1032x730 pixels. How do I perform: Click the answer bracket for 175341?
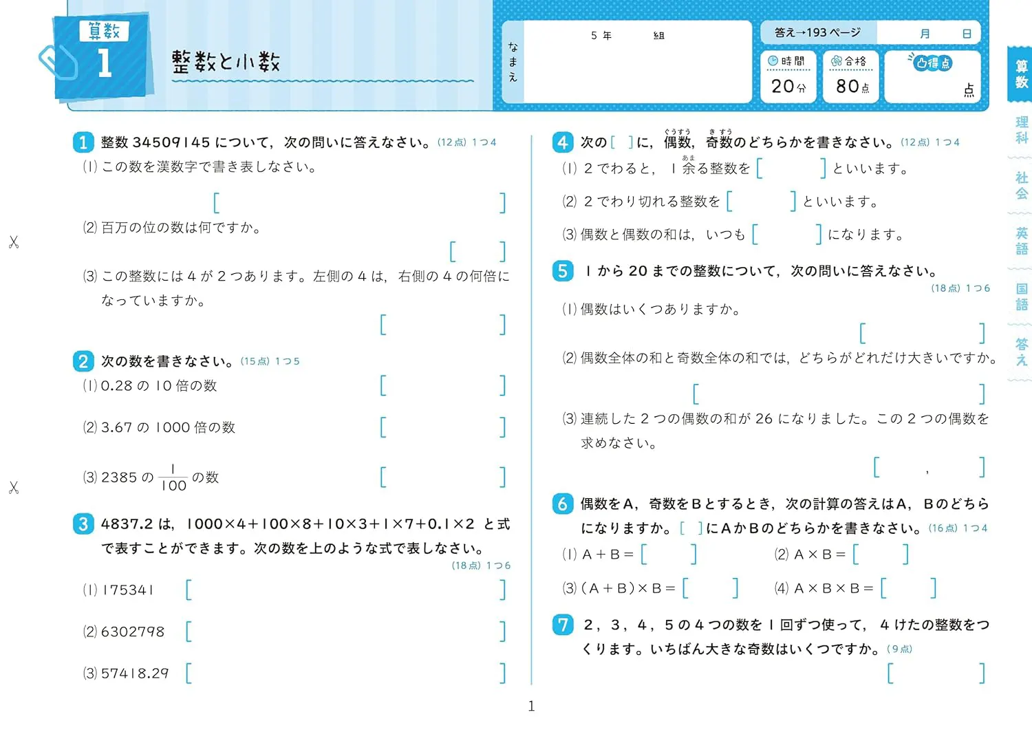pyautogui.click(x=345, y=590)
